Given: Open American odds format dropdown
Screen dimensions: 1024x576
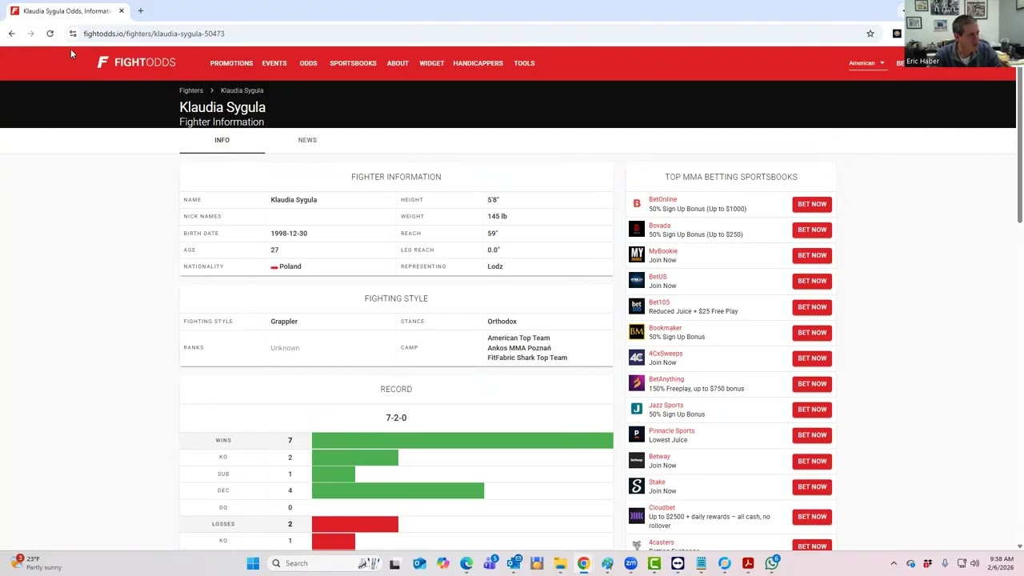Looking at the screenshot, I should tap(866, 63).
